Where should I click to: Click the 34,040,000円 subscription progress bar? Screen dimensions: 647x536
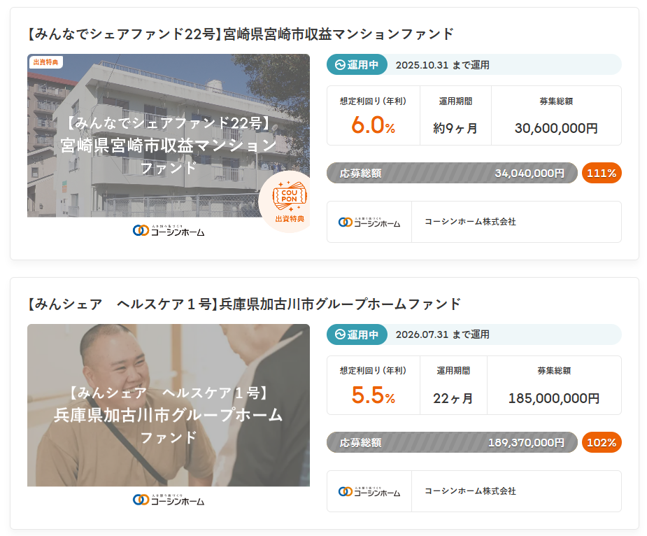[452, 173]
